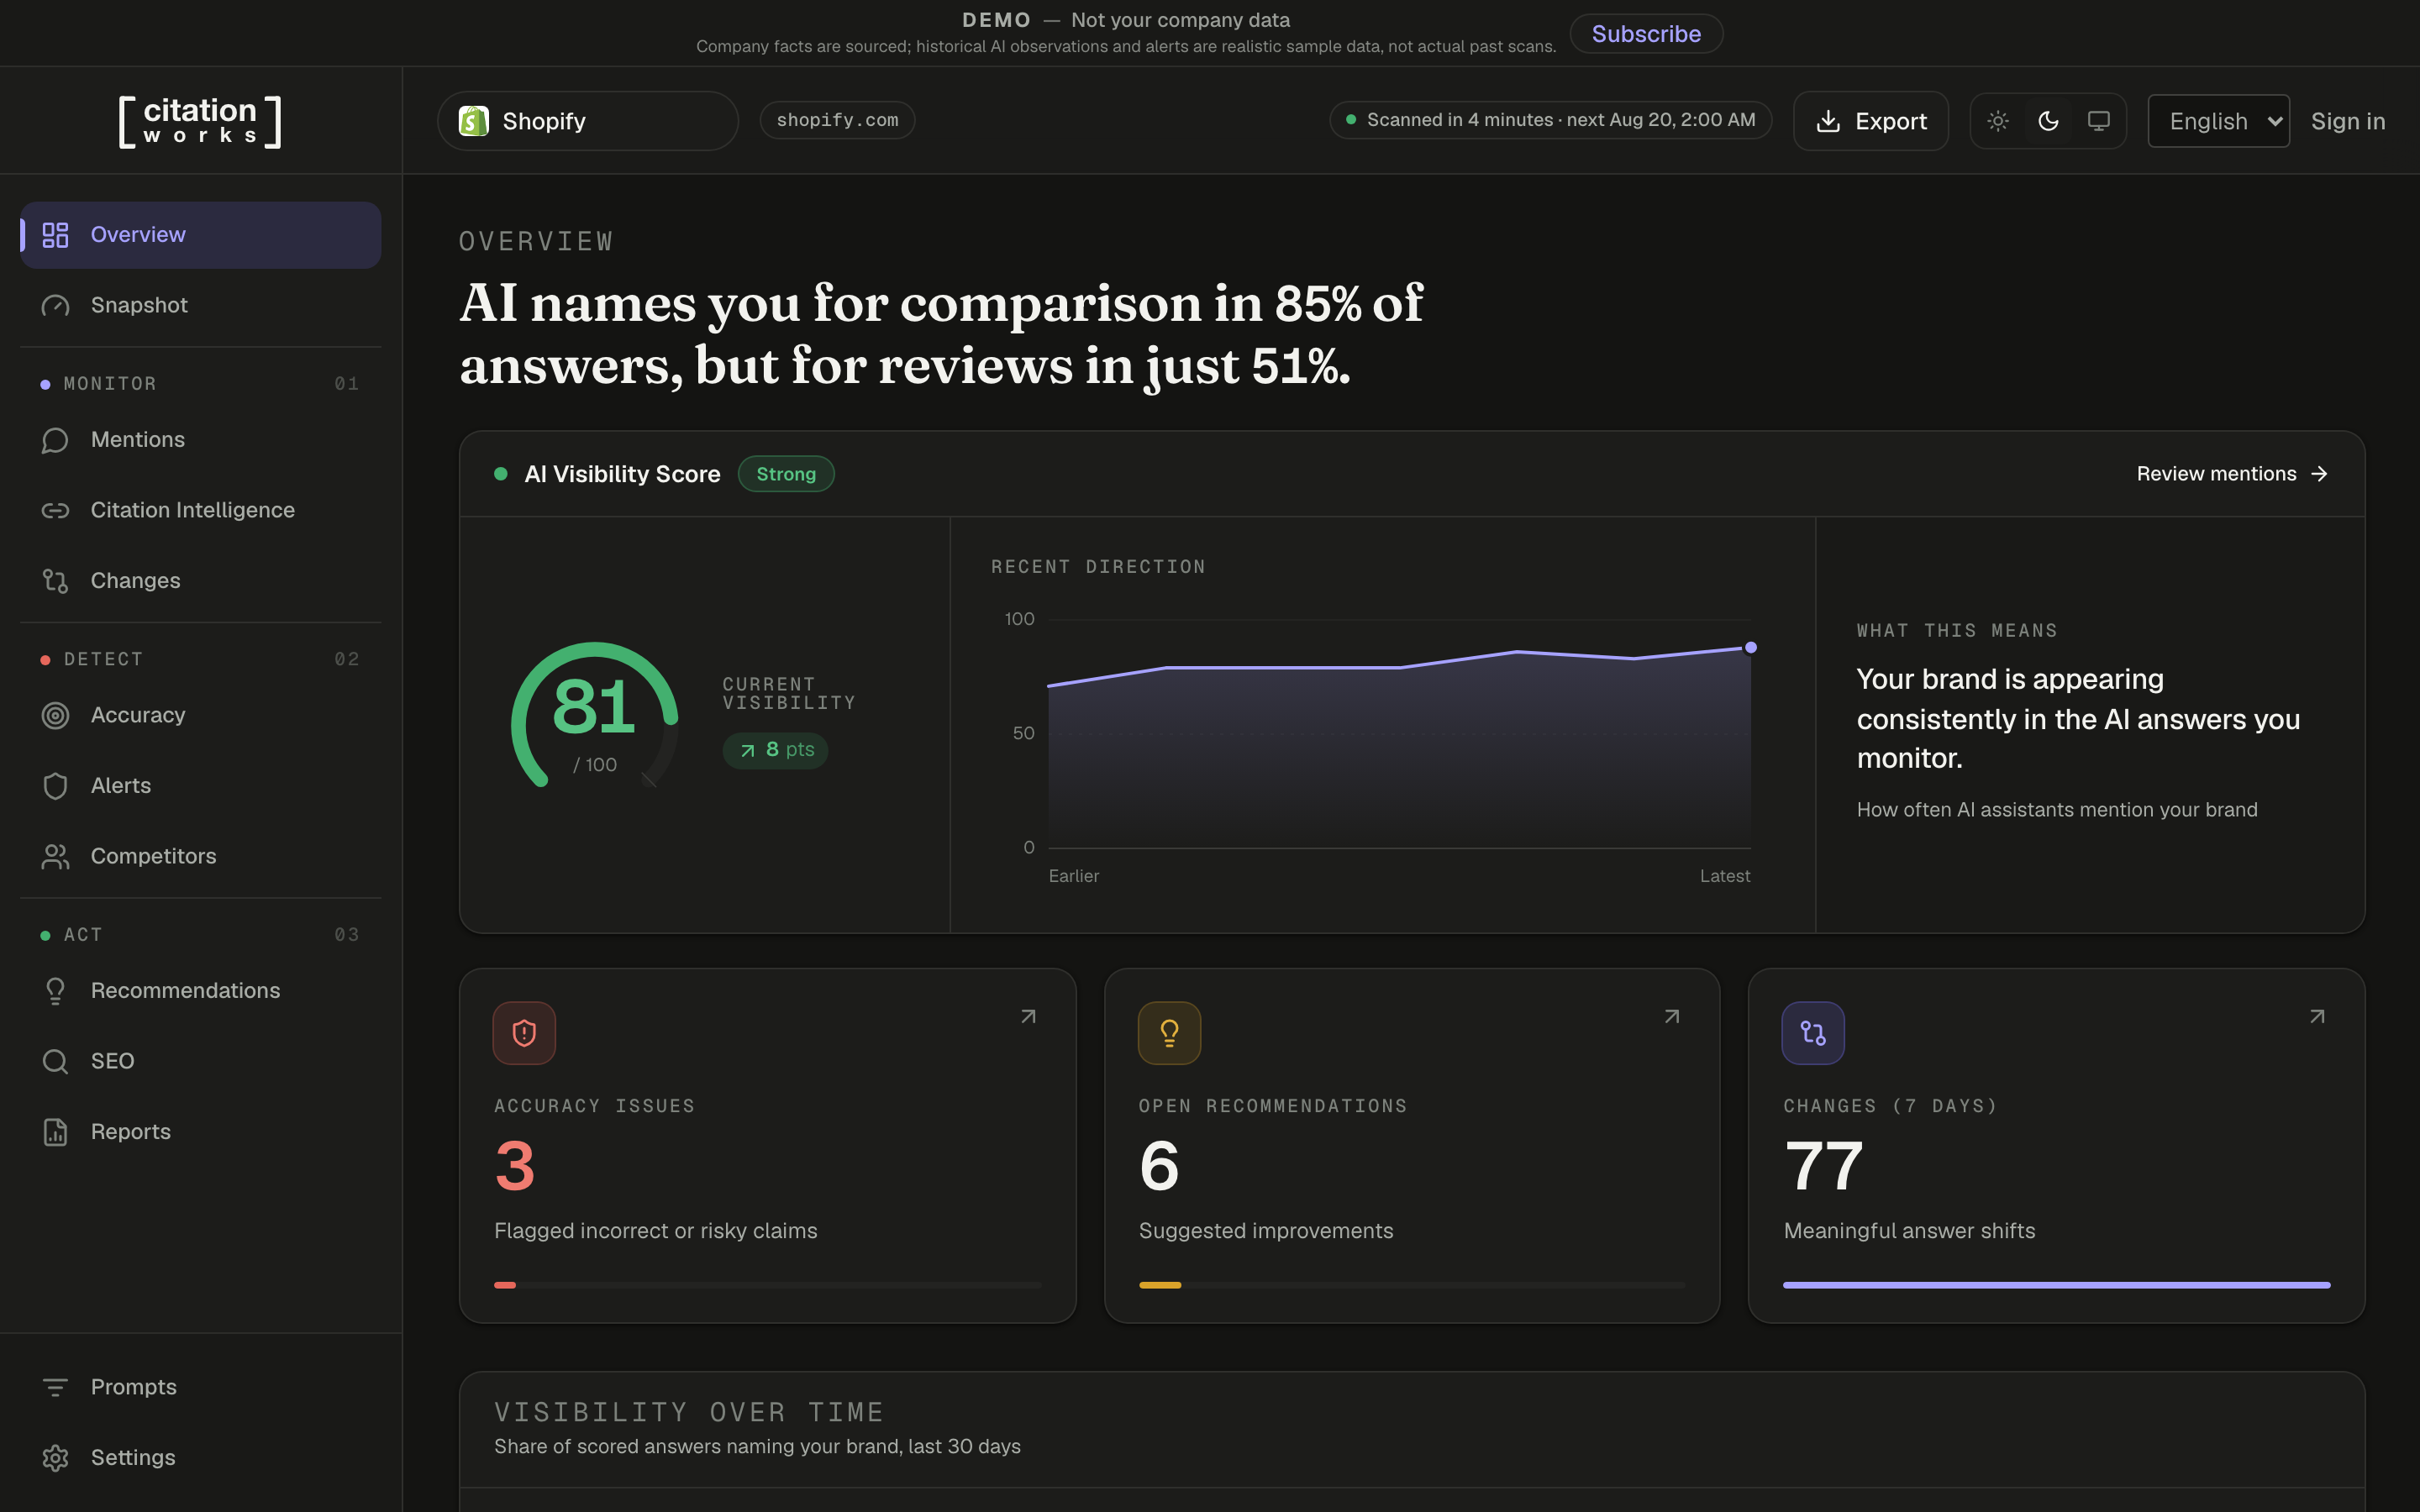Click the Changes branch icon in sidebar
Viewport: 2420px width, 1512px height.
point(55,581)
